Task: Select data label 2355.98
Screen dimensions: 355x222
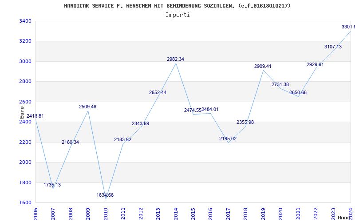Action: tap(245, 123)
